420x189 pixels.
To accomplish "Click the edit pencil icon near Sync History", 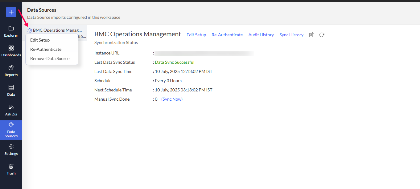I will coord(311,35).
